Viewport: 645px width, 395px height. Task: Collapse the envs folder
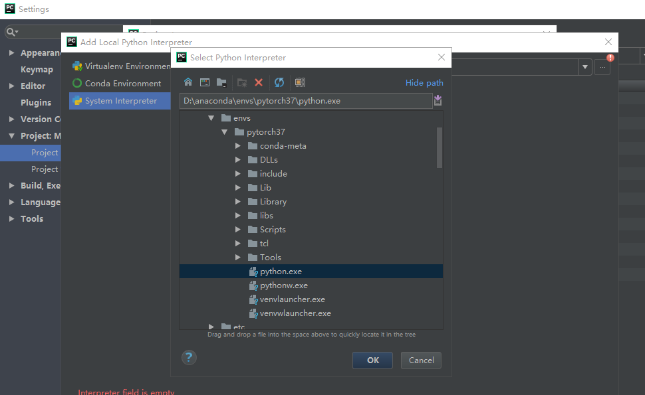tap(211, 118)
